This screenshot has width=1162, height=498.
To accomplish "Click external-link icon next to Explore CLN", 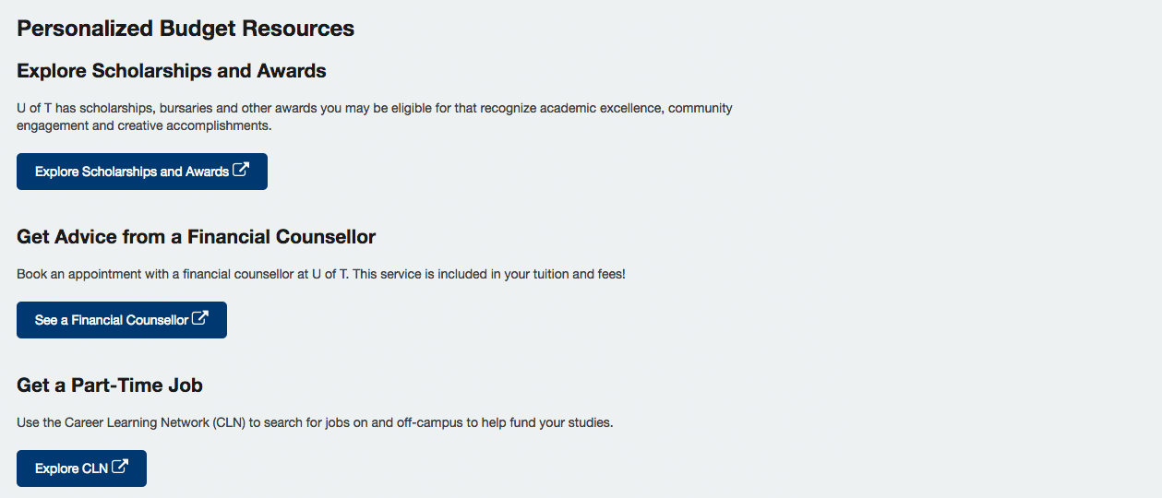I will point(120,468).
